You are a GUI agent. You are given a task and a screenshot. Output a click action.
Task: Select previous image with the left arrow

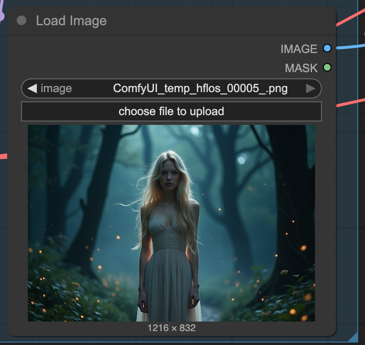coord(32,89)
